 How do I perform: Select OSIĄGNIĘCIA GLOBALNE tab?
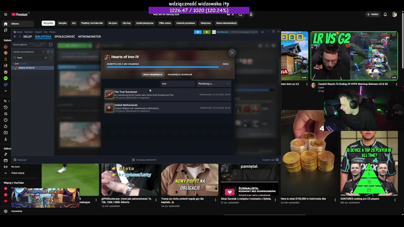point(180,74)
